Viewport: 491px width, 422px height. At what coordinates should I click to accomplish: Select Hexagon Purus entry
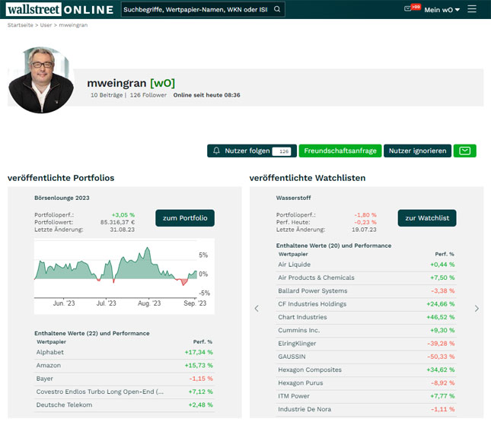[366, 383]
